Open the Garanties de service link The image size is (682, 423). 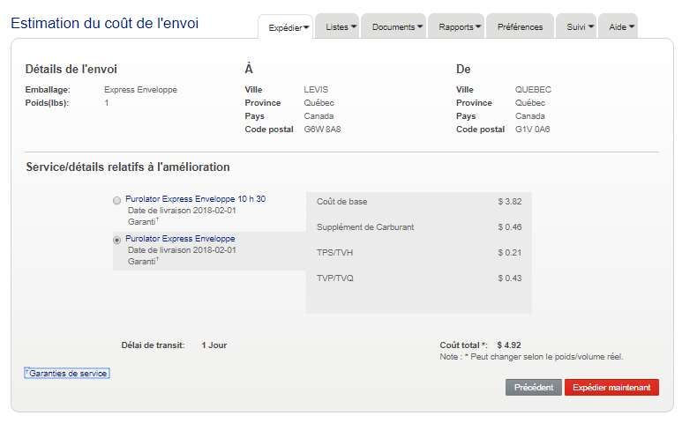(68, 374)
